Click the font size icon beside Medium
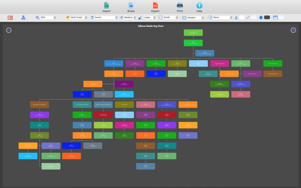 click(x=122, y=18)
